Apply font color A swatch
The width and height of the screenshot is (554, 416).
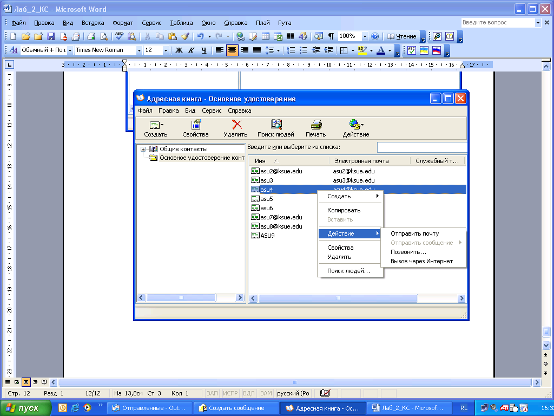381,50
